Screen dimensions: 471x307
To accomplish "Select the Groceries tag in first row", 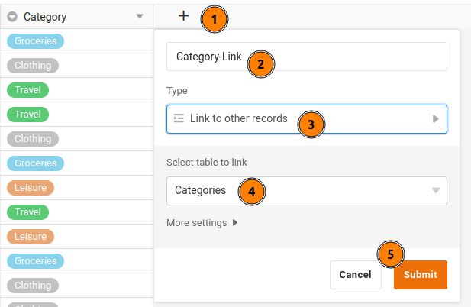I will [x=35, y=41].
